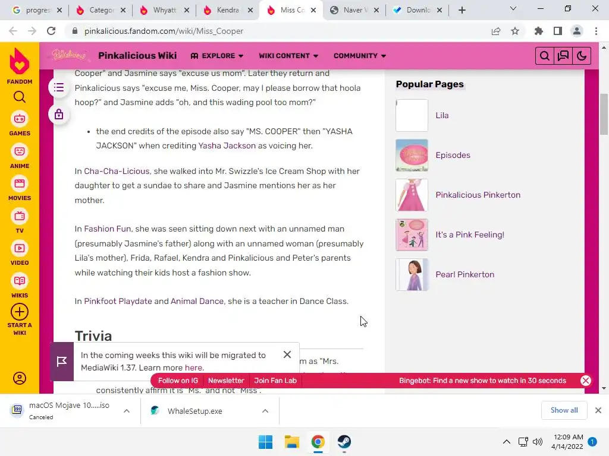Close the downloads bar
The height and width of the screenshot is (456, 609).
(598, 410)
